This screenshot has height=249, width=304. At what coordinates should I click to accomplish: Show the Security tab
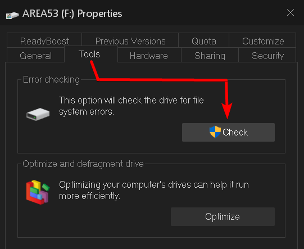267,55
